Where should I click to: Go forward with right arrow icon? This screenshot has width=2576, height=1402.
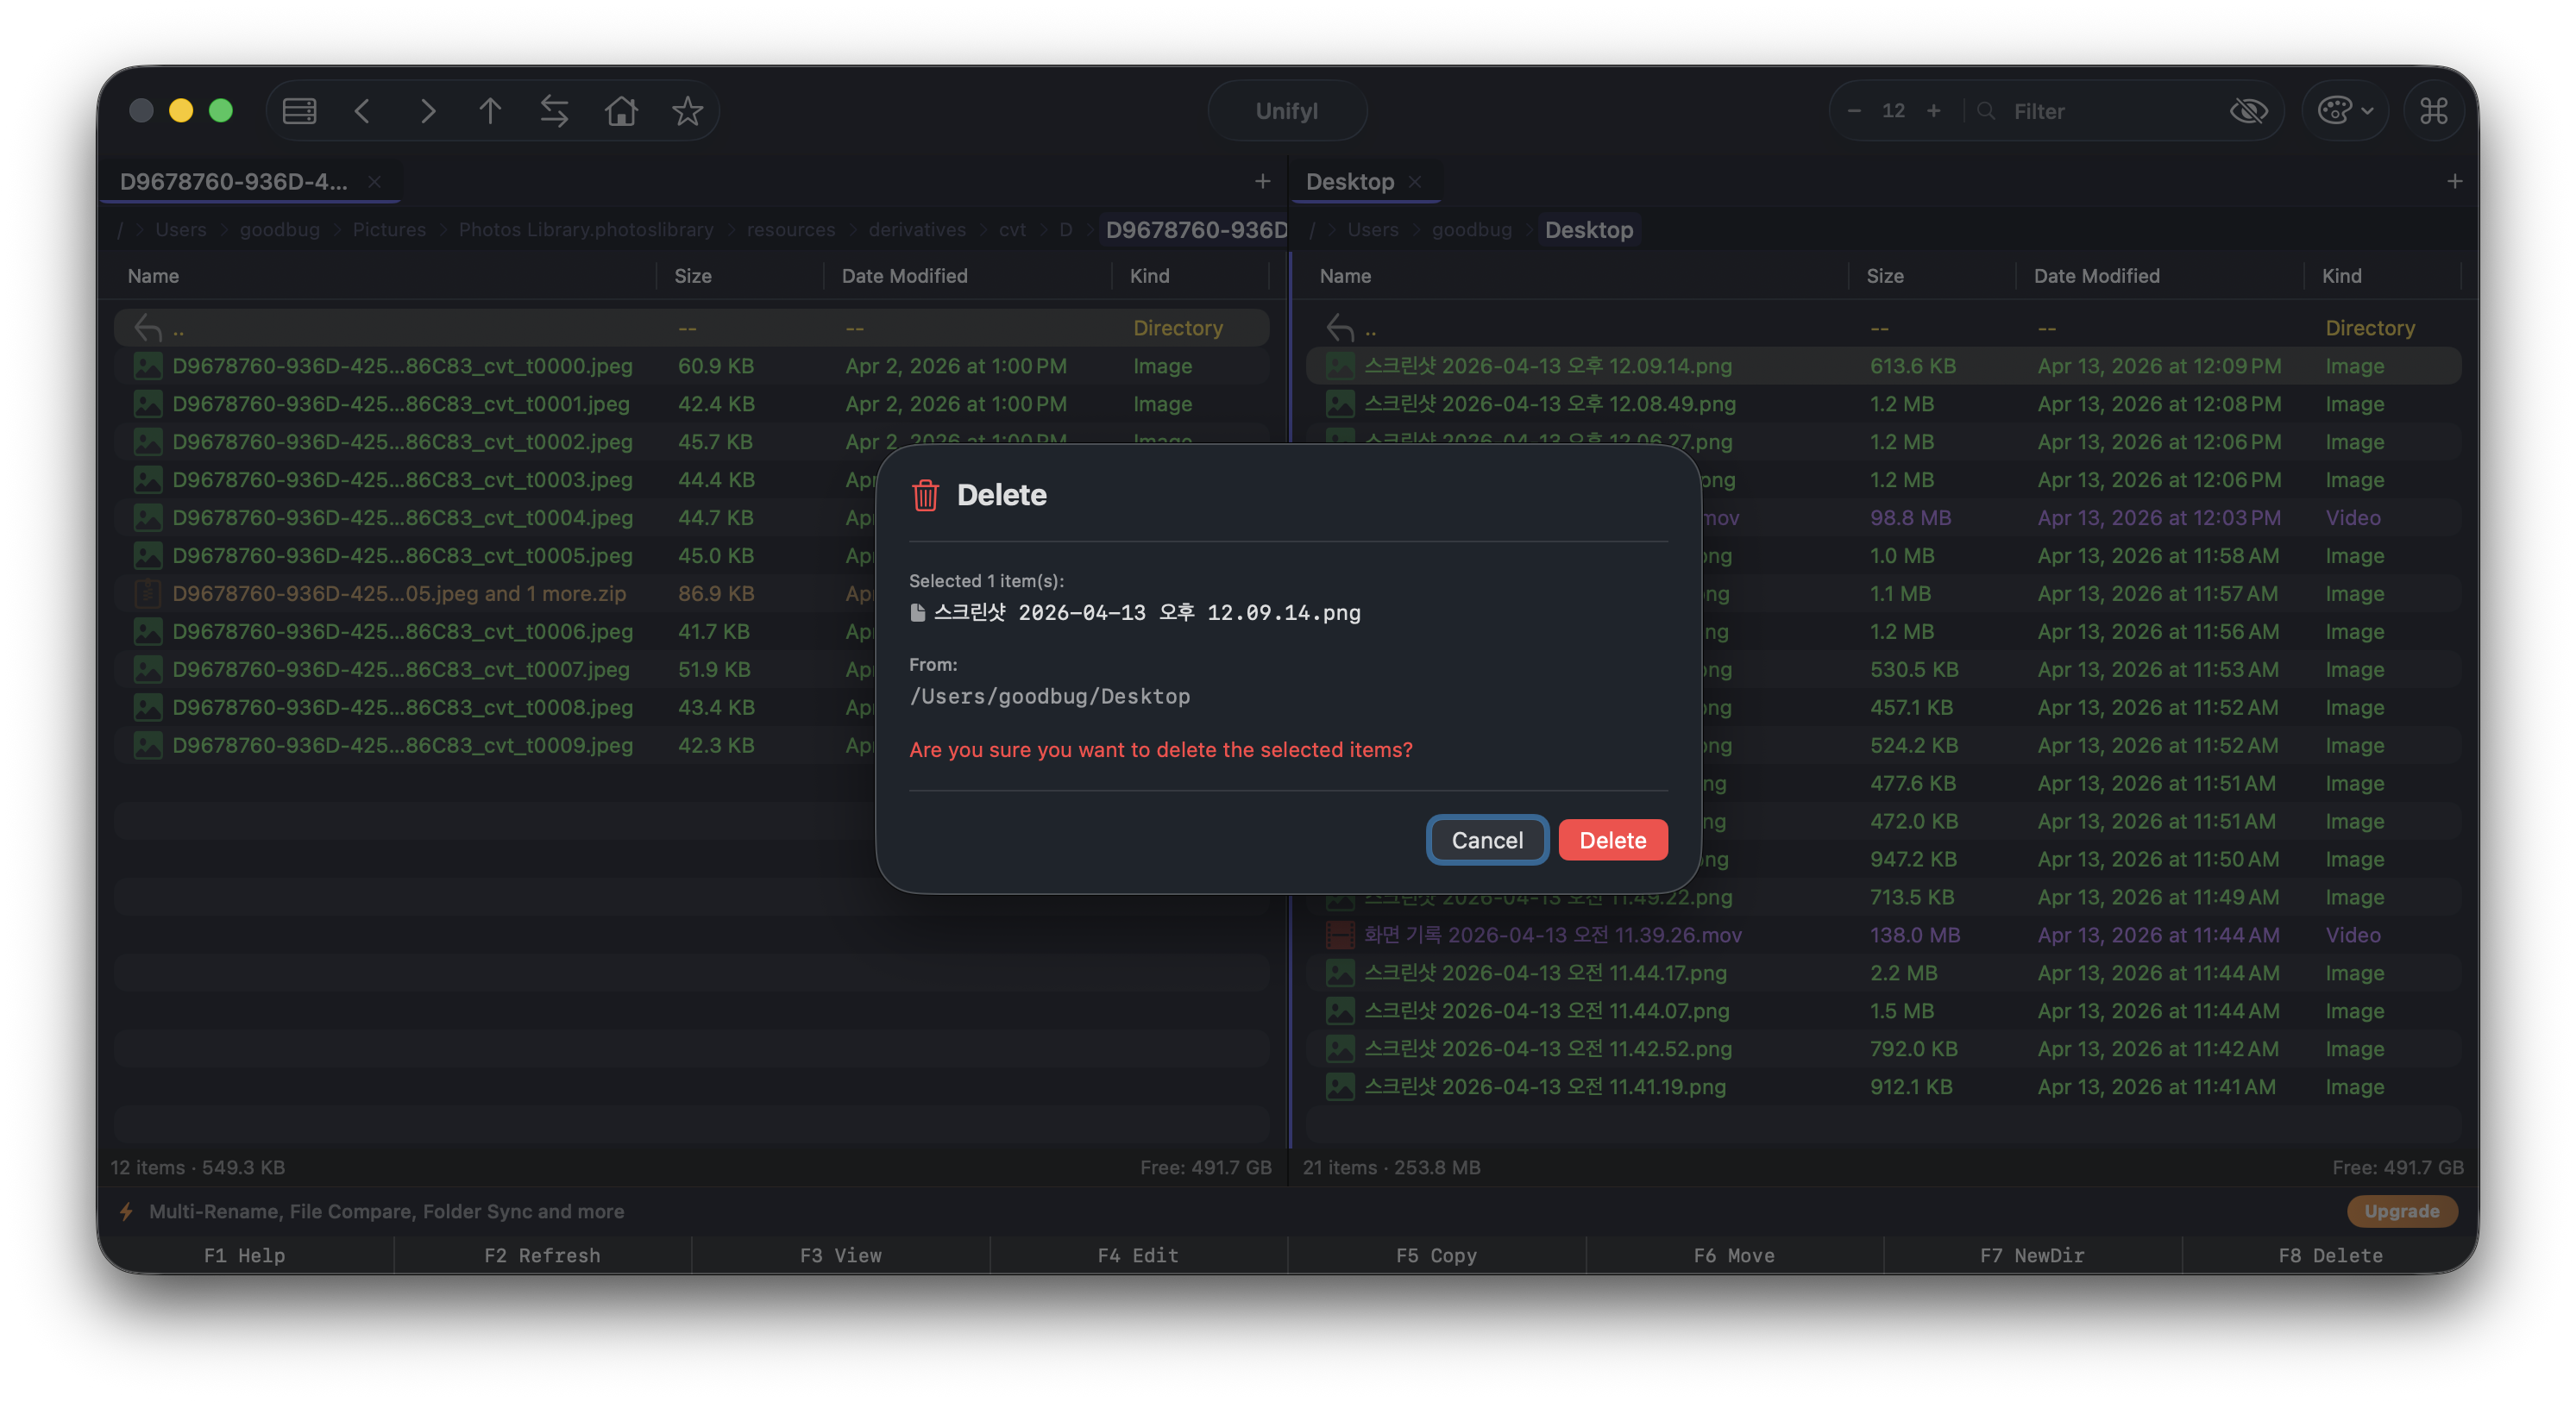[428, 111]
